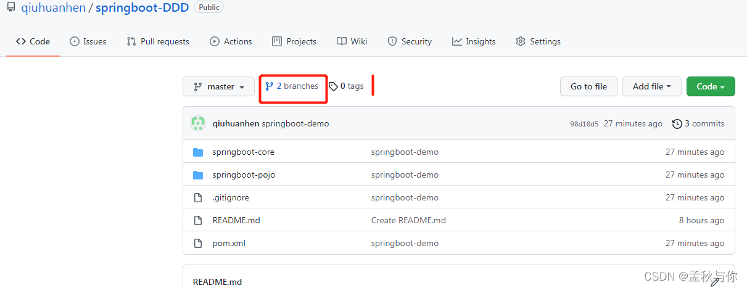The image size is (747, 288).
Task: Click the Pull requests branch icon
Action: tap(131, 41)
